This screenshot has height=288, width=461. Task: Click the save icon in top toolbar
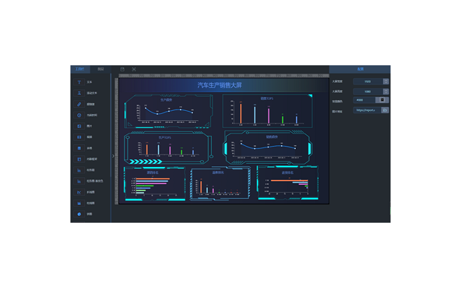(122, 69)
